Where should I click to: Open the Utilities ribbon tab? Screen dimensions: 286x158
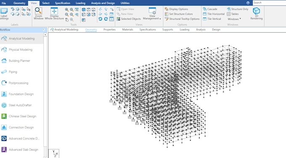pos(125,3)
